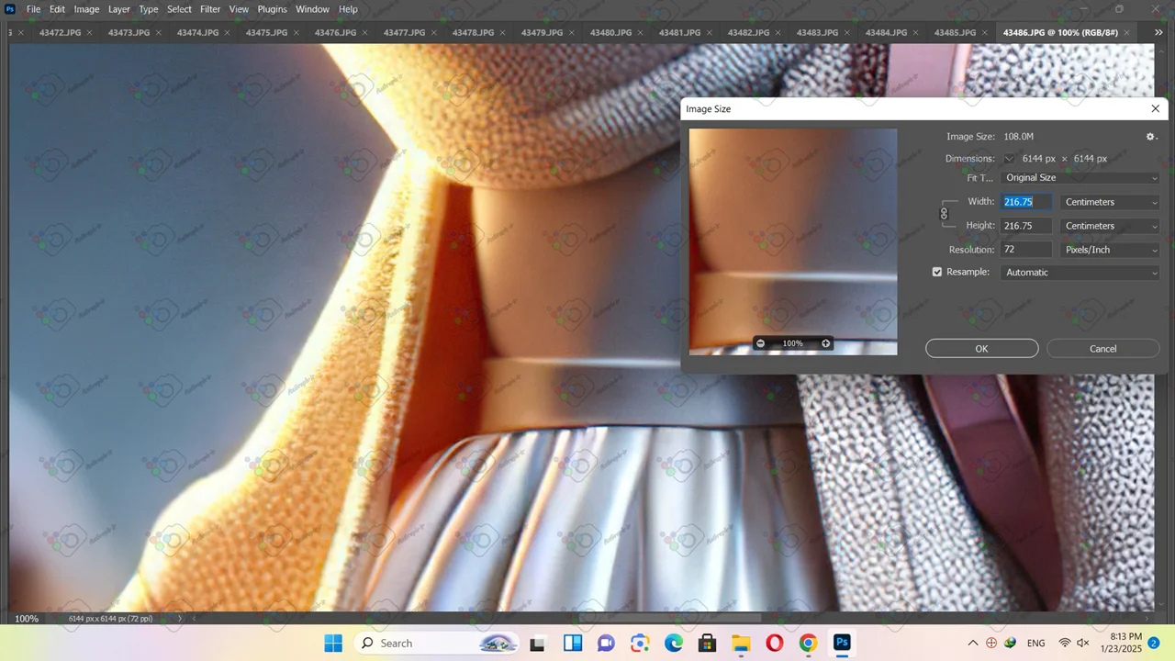Viewport: 1175px width, 661px height.
Task: Open the Image Size gear settings menu
Action: [x=1150, y=137]
